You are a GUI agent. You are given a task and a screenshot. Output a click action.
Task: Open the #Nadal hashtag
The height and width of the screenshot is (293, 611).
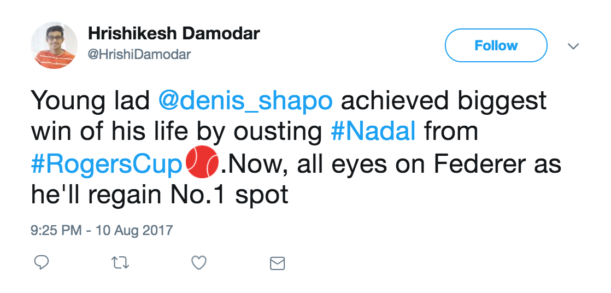[374, 132]
